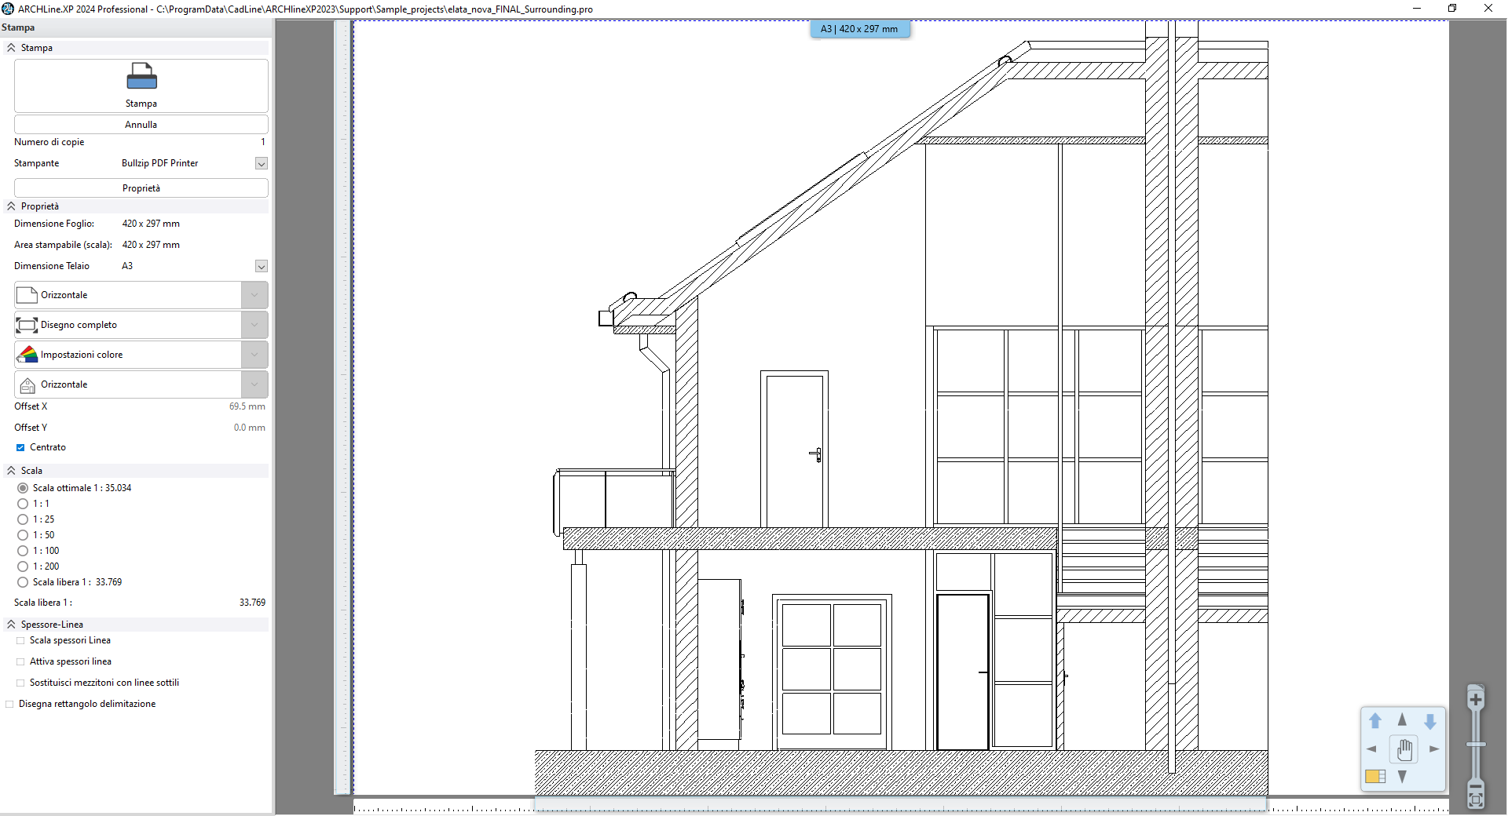Uncheck the Centrato checkbox
The height and width of the screenshot is (816, 1508).
(x=20, y=447)
